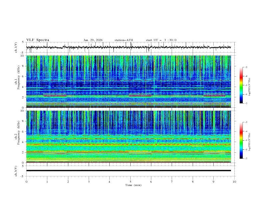Click the "Time (min)" axis label

133,185
